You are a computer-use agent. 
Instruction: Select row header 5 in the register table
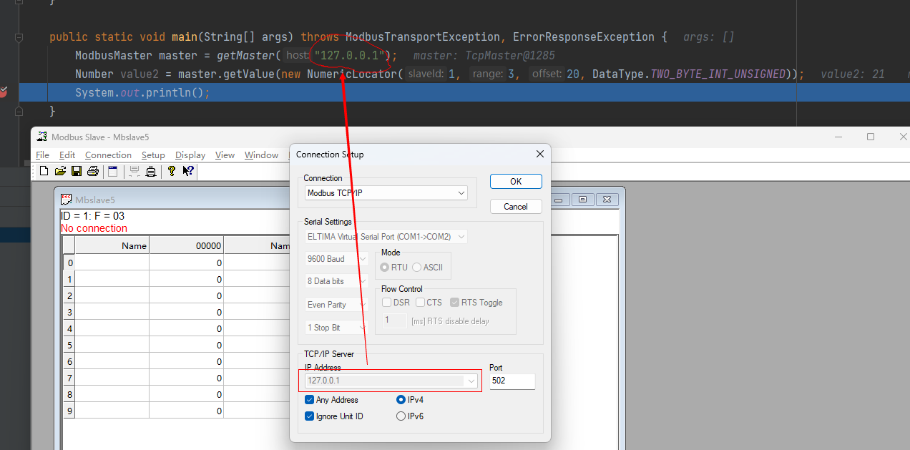pos(69,345)
